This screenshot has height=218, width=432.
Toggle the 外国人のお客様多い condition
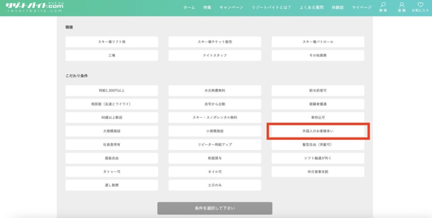(318, 131)
